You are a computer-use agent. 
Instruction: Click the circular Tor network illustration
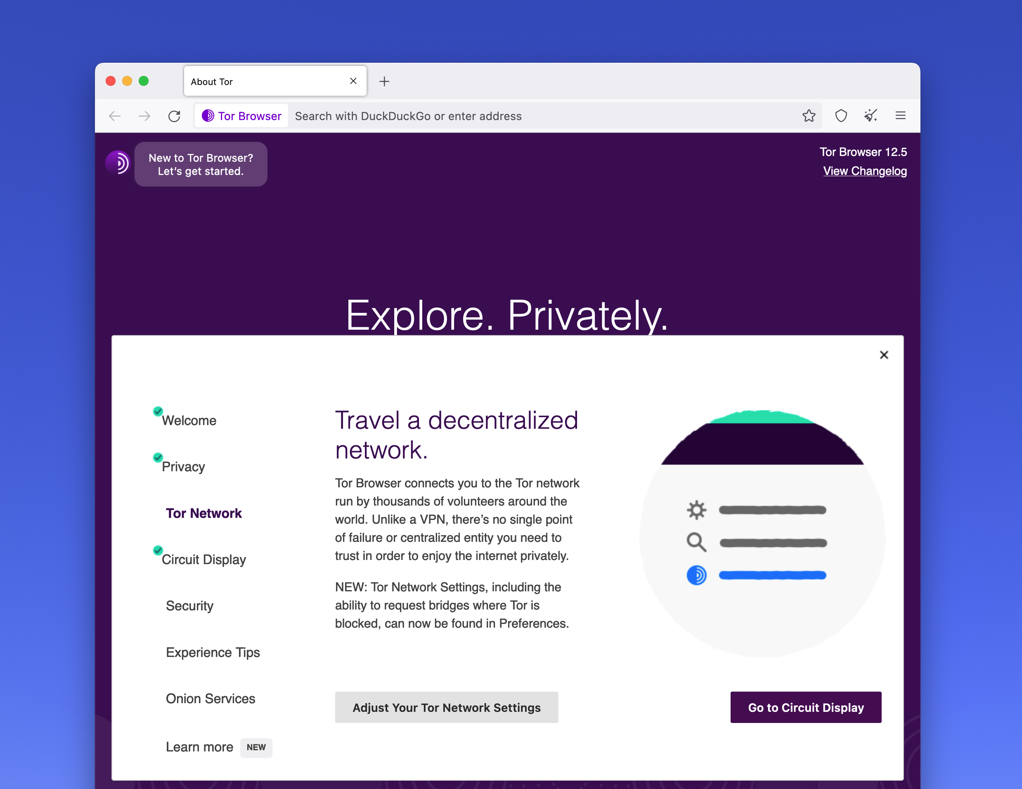[x=762, y=534]
